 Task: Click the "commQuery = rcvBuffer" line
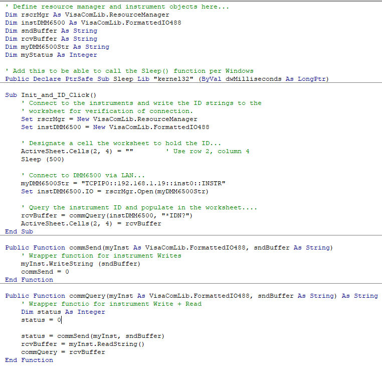click(x=63, y=352)
